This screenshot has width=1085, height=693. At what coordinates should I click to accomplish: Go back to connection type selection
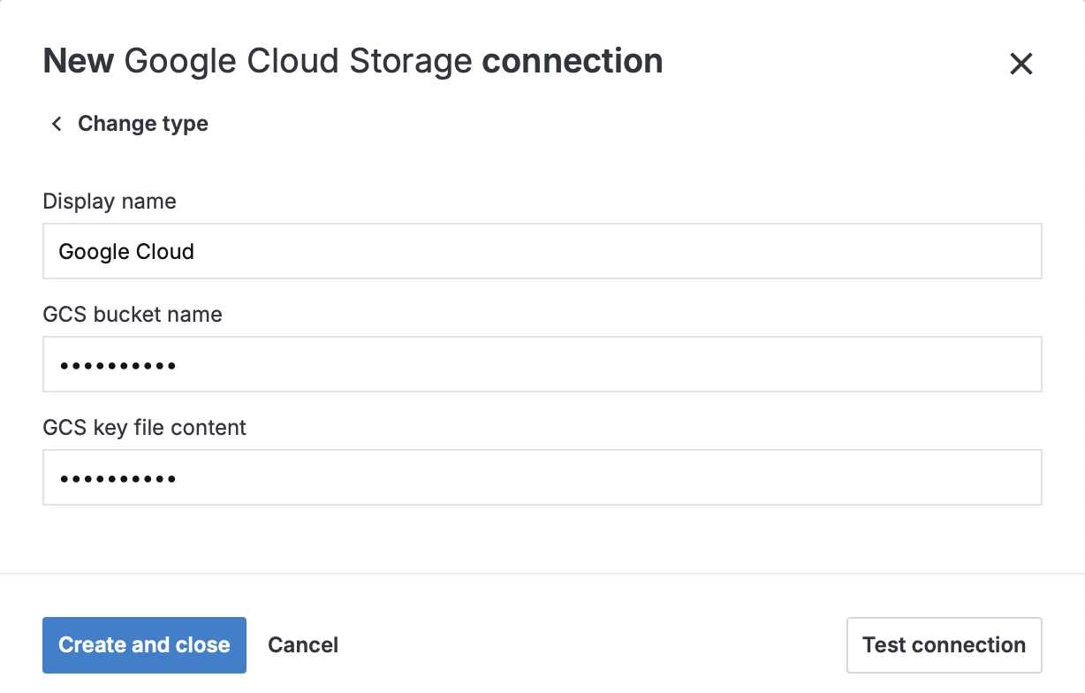(142, 124)
